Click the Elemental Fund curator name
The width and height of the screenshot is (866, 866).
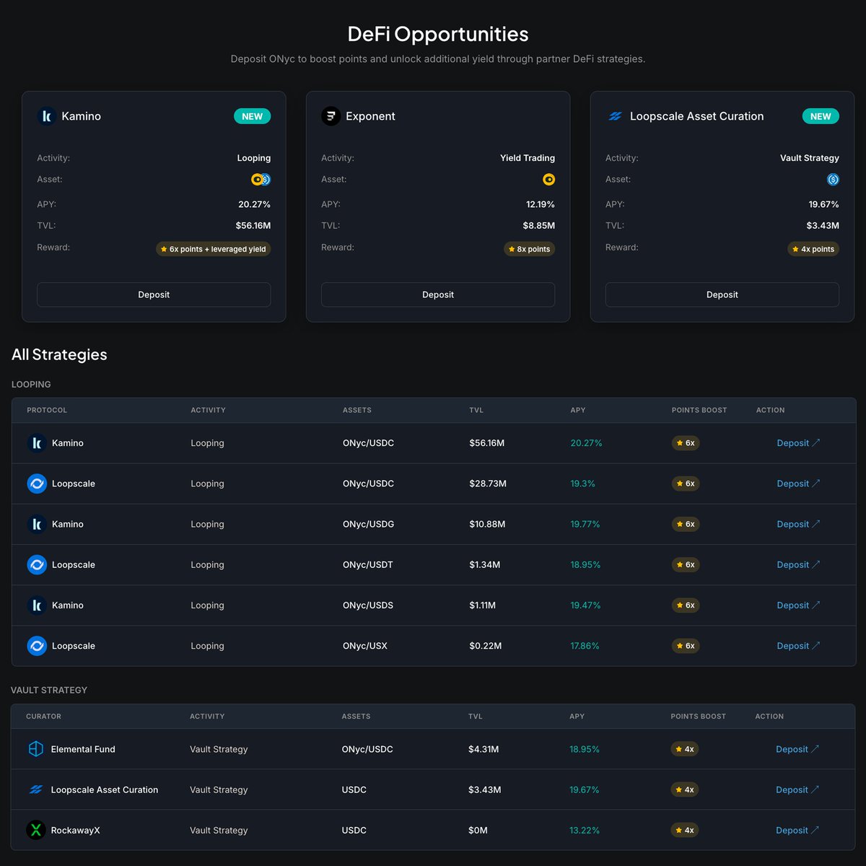pyautogui.click(x=83, y=749)
